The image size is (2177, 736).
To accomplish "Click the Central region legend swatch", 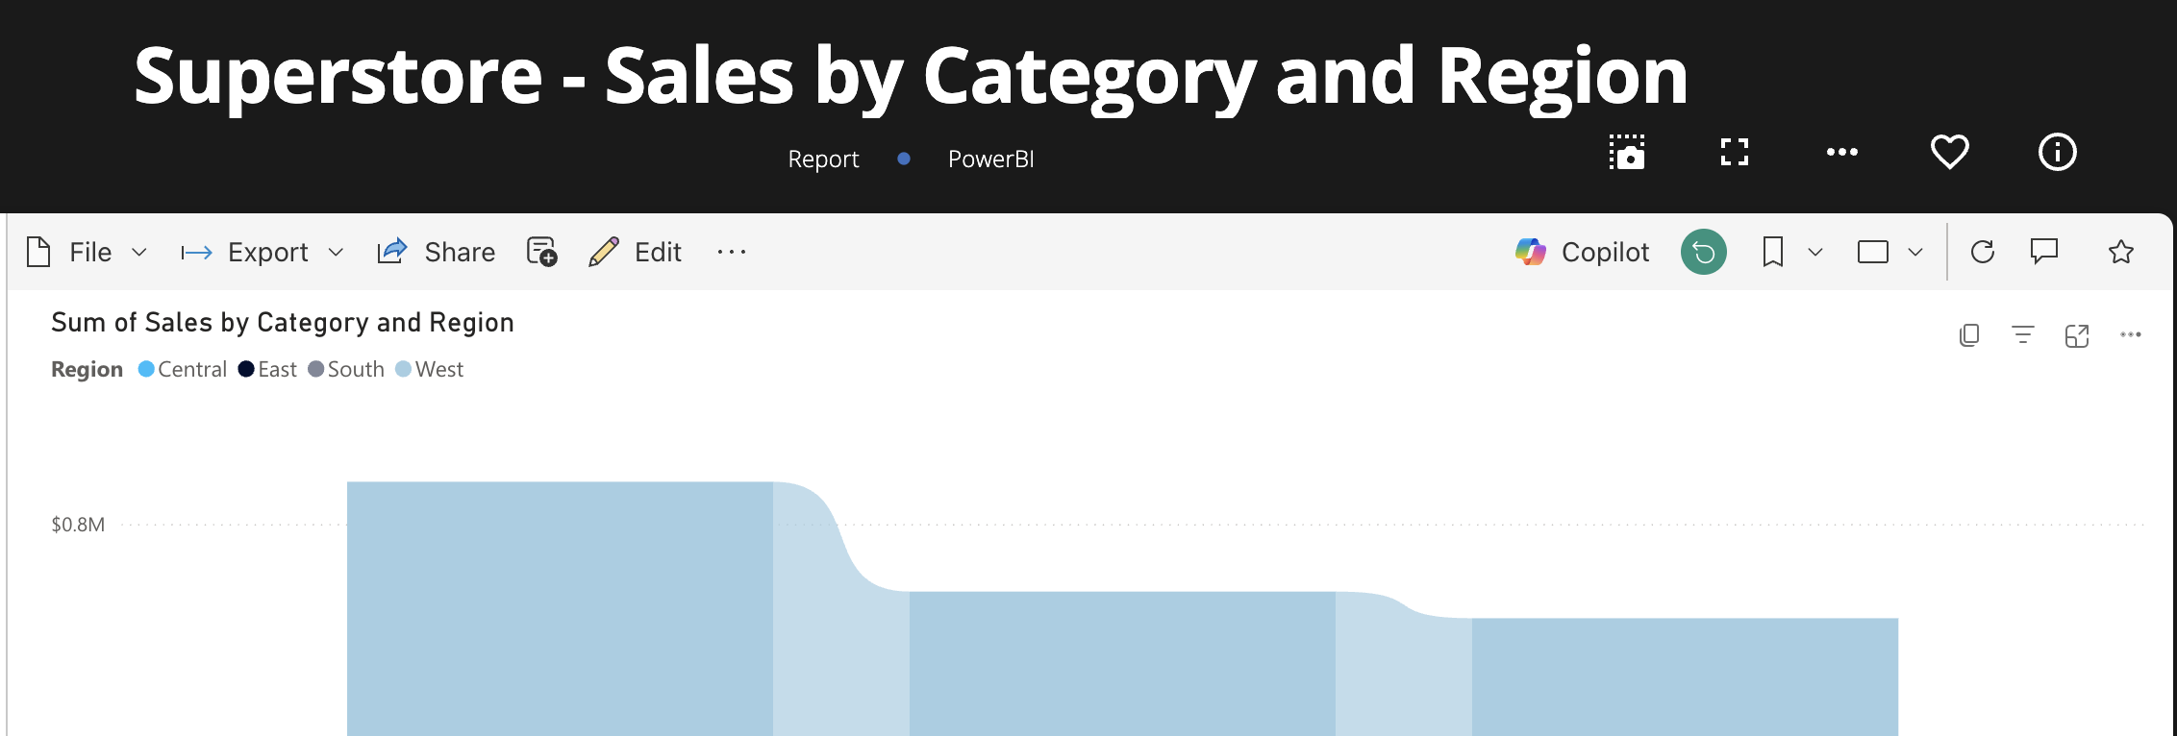I will (146, 369).
